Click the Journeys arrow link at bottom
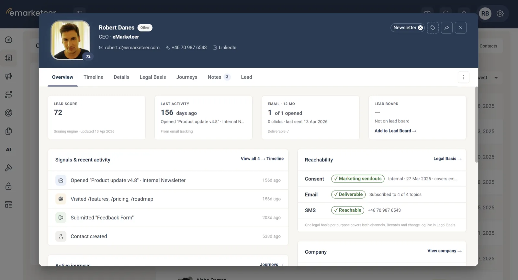The width and height of the screenshot is (518, 280). 272,264
